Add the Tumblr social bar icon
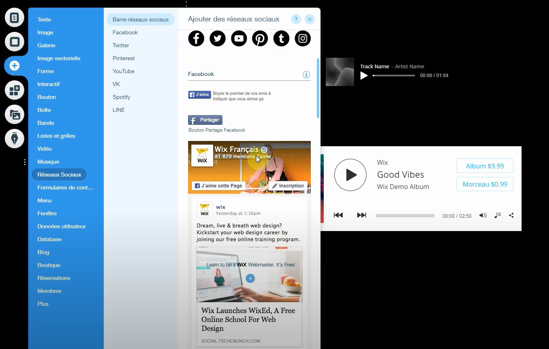 click(x=281, y=38)
